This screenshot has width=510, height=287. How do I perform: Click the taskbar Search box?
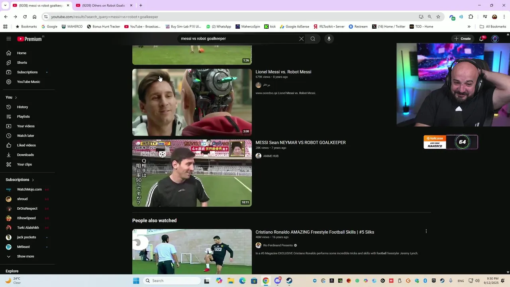point(172,281)
